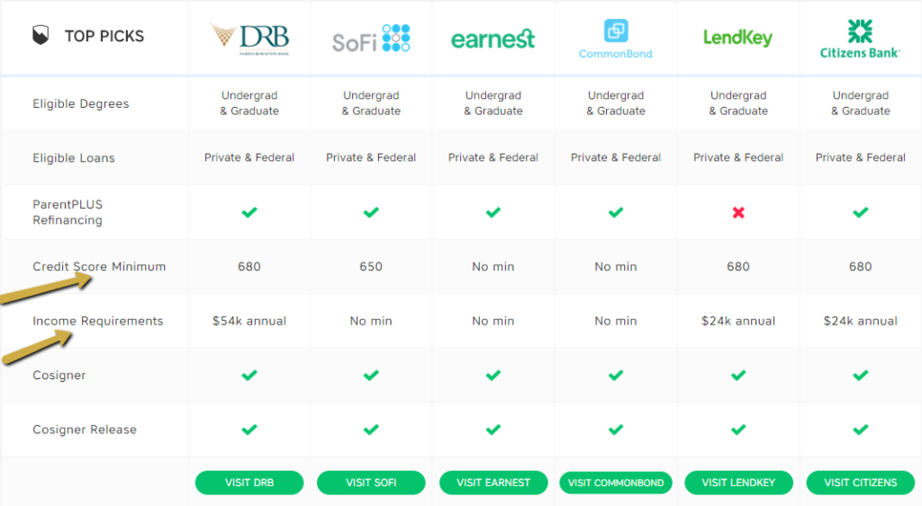Click the Credit Score Minimum row label

click(99, 267)
